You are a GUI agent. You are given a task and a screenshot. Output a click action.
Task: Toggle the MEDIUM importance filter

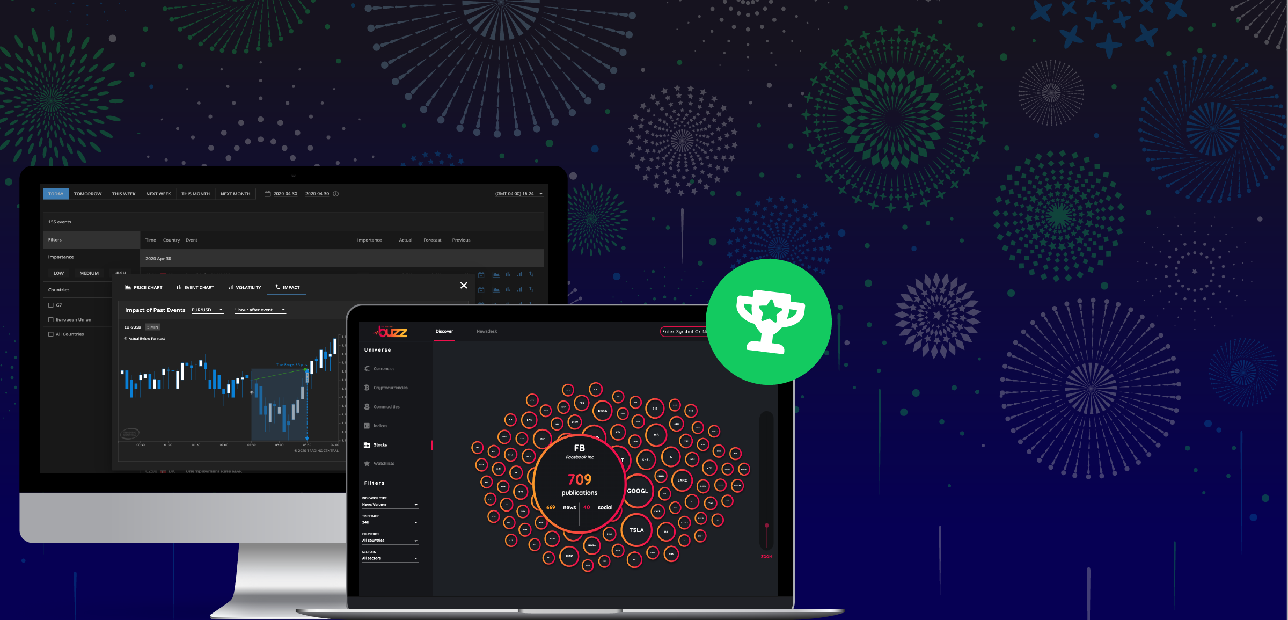[x=89, y=273]
